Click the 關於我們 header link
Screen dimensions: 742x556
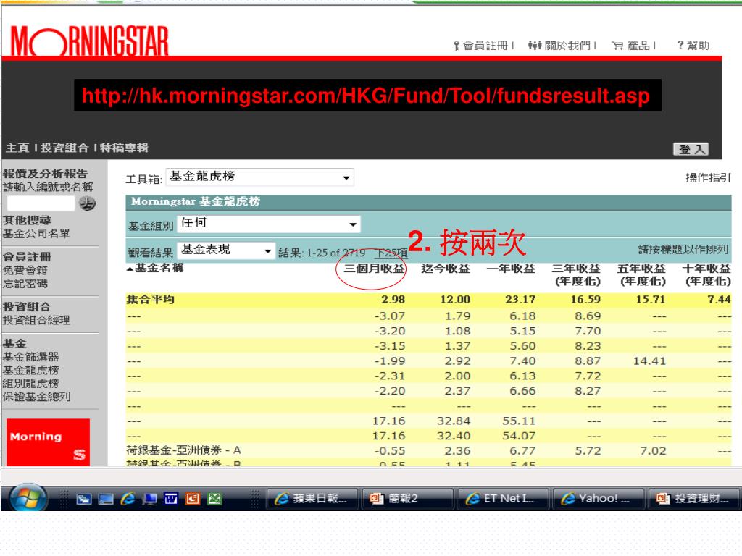point(559,46)
